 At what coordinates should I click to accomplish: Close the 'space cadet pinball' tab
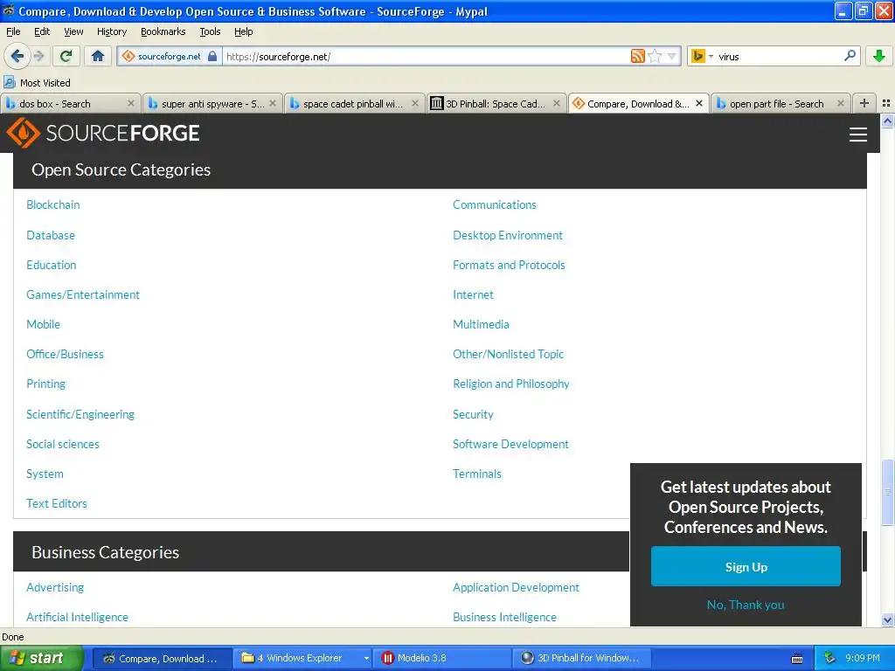pos(415,103)
